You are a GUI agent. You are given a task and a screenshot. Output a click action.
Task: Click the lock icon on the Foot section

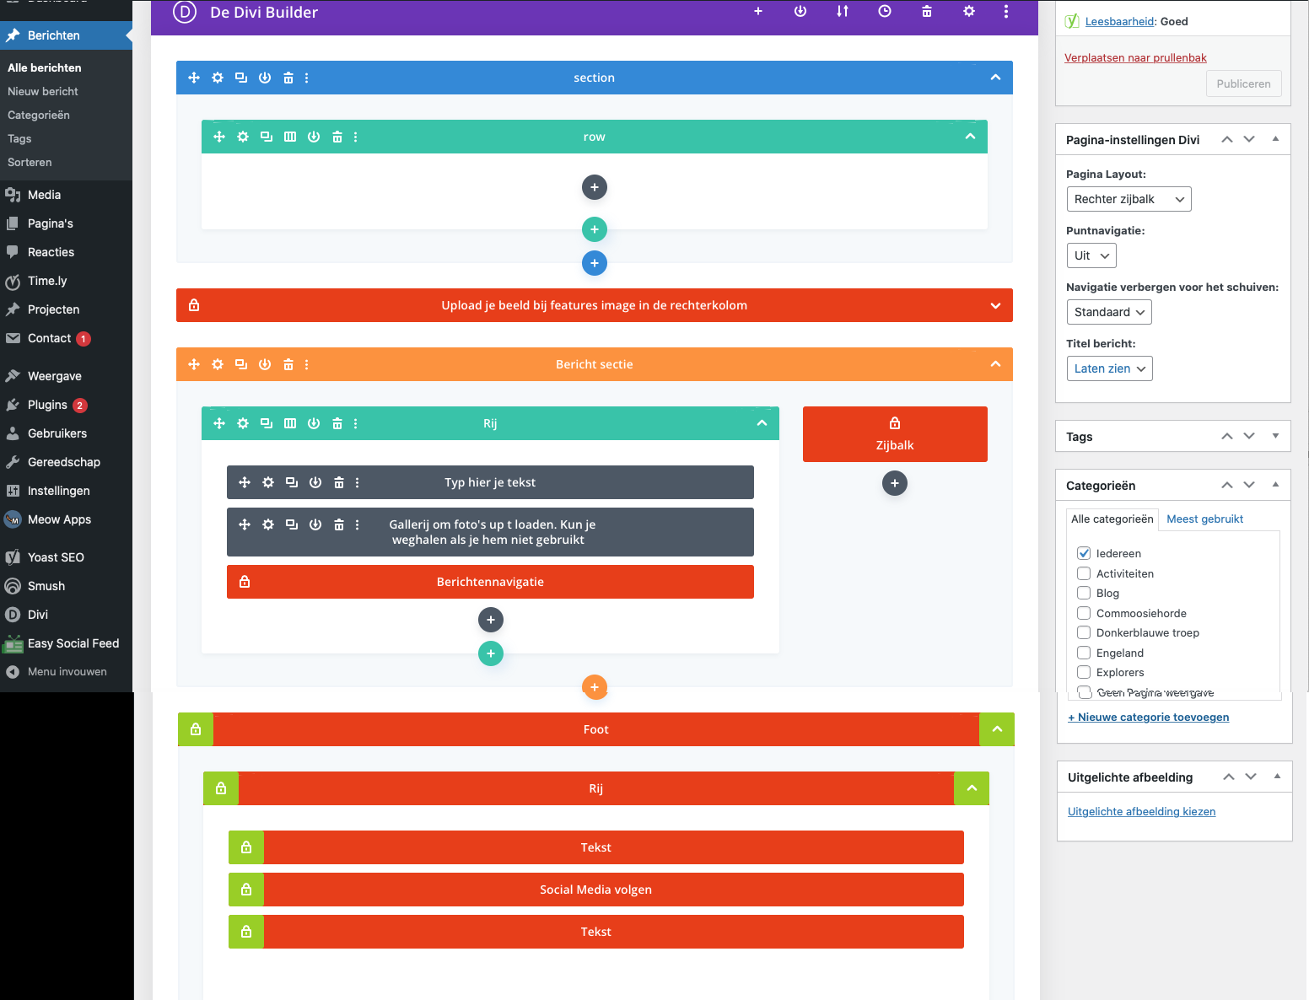coord(196,729)
